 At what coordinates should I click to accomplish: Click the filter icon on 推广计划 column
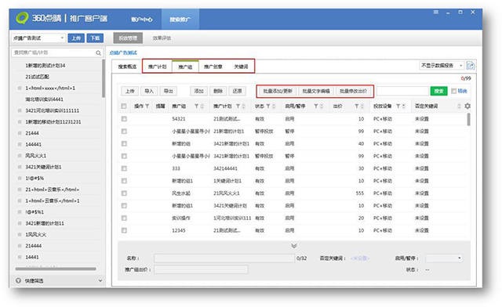point(238,107)
